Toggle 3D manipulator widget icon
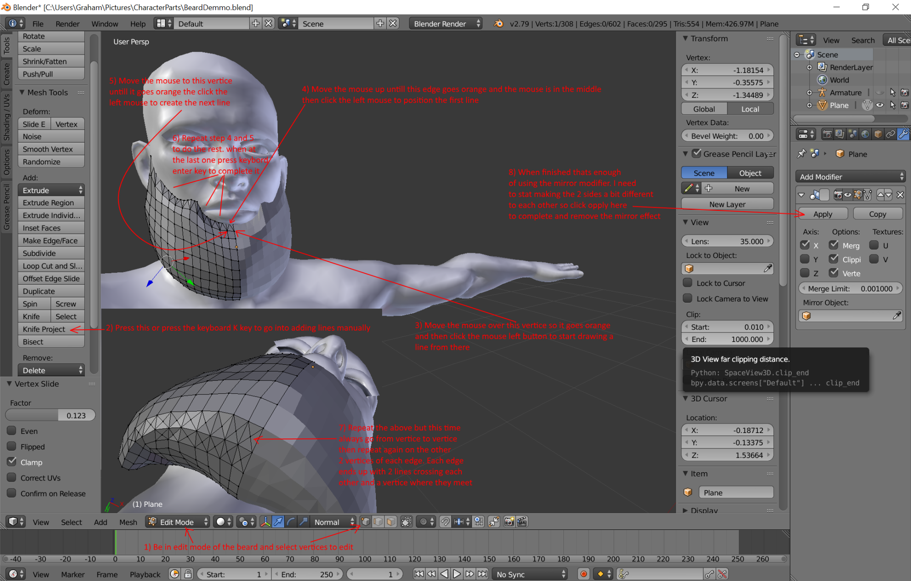Screen dimensions: 911x581 point(265,522)
